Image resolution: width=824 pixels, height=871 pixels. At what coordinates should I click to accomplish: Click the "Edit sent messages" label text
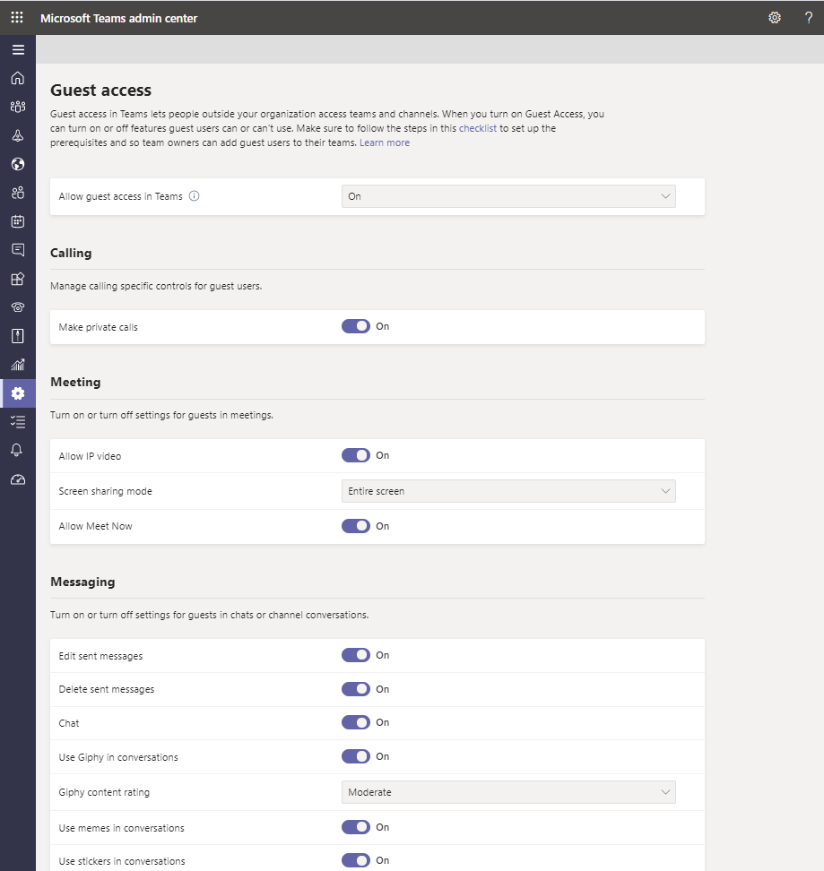[100, 656]
